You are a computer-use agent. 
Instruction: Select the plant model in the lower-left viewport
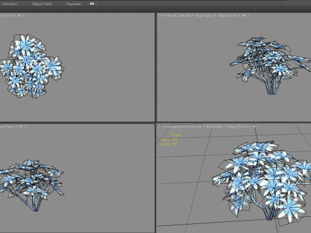pos(32,185)
